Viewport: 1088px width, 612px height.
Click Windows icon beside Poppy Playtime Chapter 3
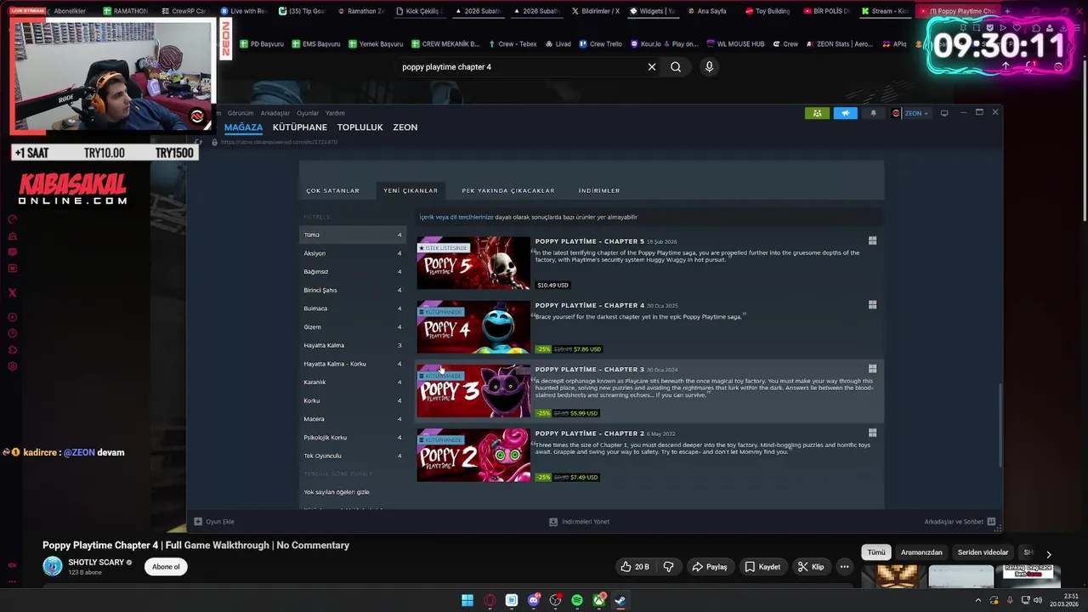point(872,369)
